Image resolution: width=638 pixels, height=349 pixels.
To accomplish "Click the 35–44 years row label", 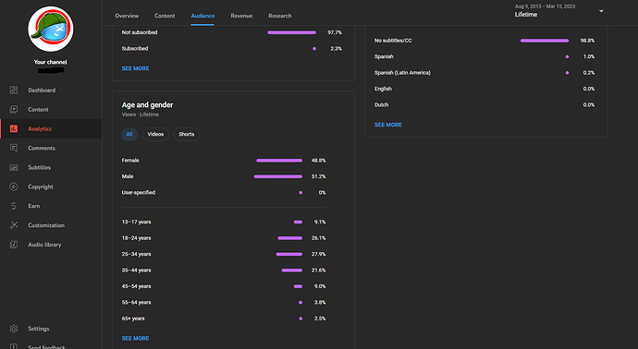I will click(x=136, y=271).
